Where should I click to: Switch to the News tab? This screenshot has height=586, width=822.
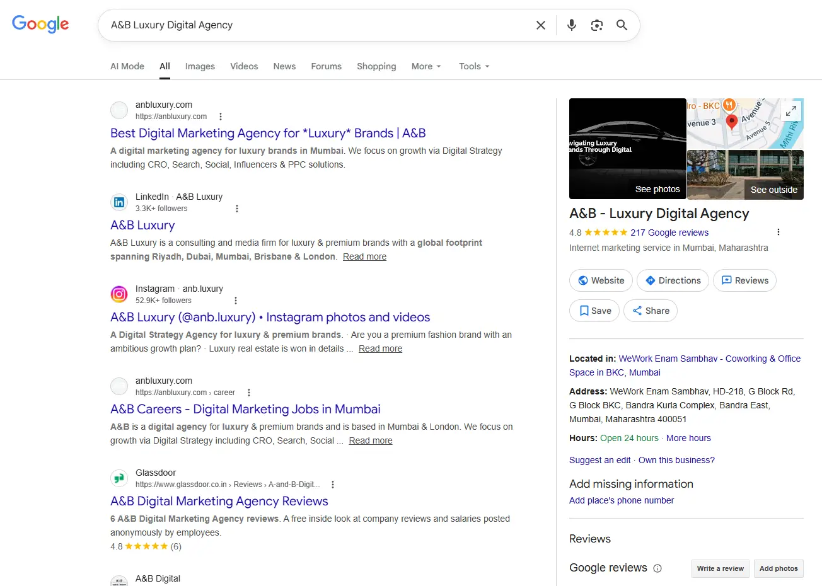[x=284, y=66]
